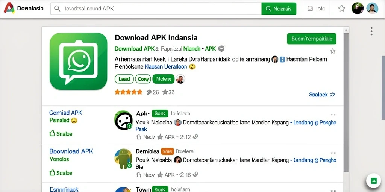The image size is (385, 192).
Task: Click the Yonolos green text
Action: [59, 159]
